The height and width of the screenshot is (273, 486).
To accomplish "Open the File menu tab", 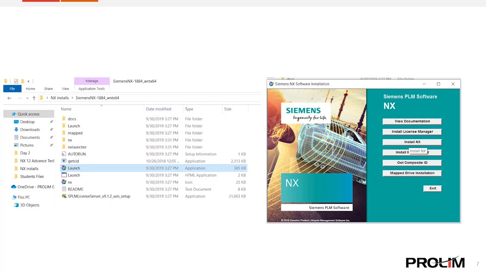I will (12, 89).
